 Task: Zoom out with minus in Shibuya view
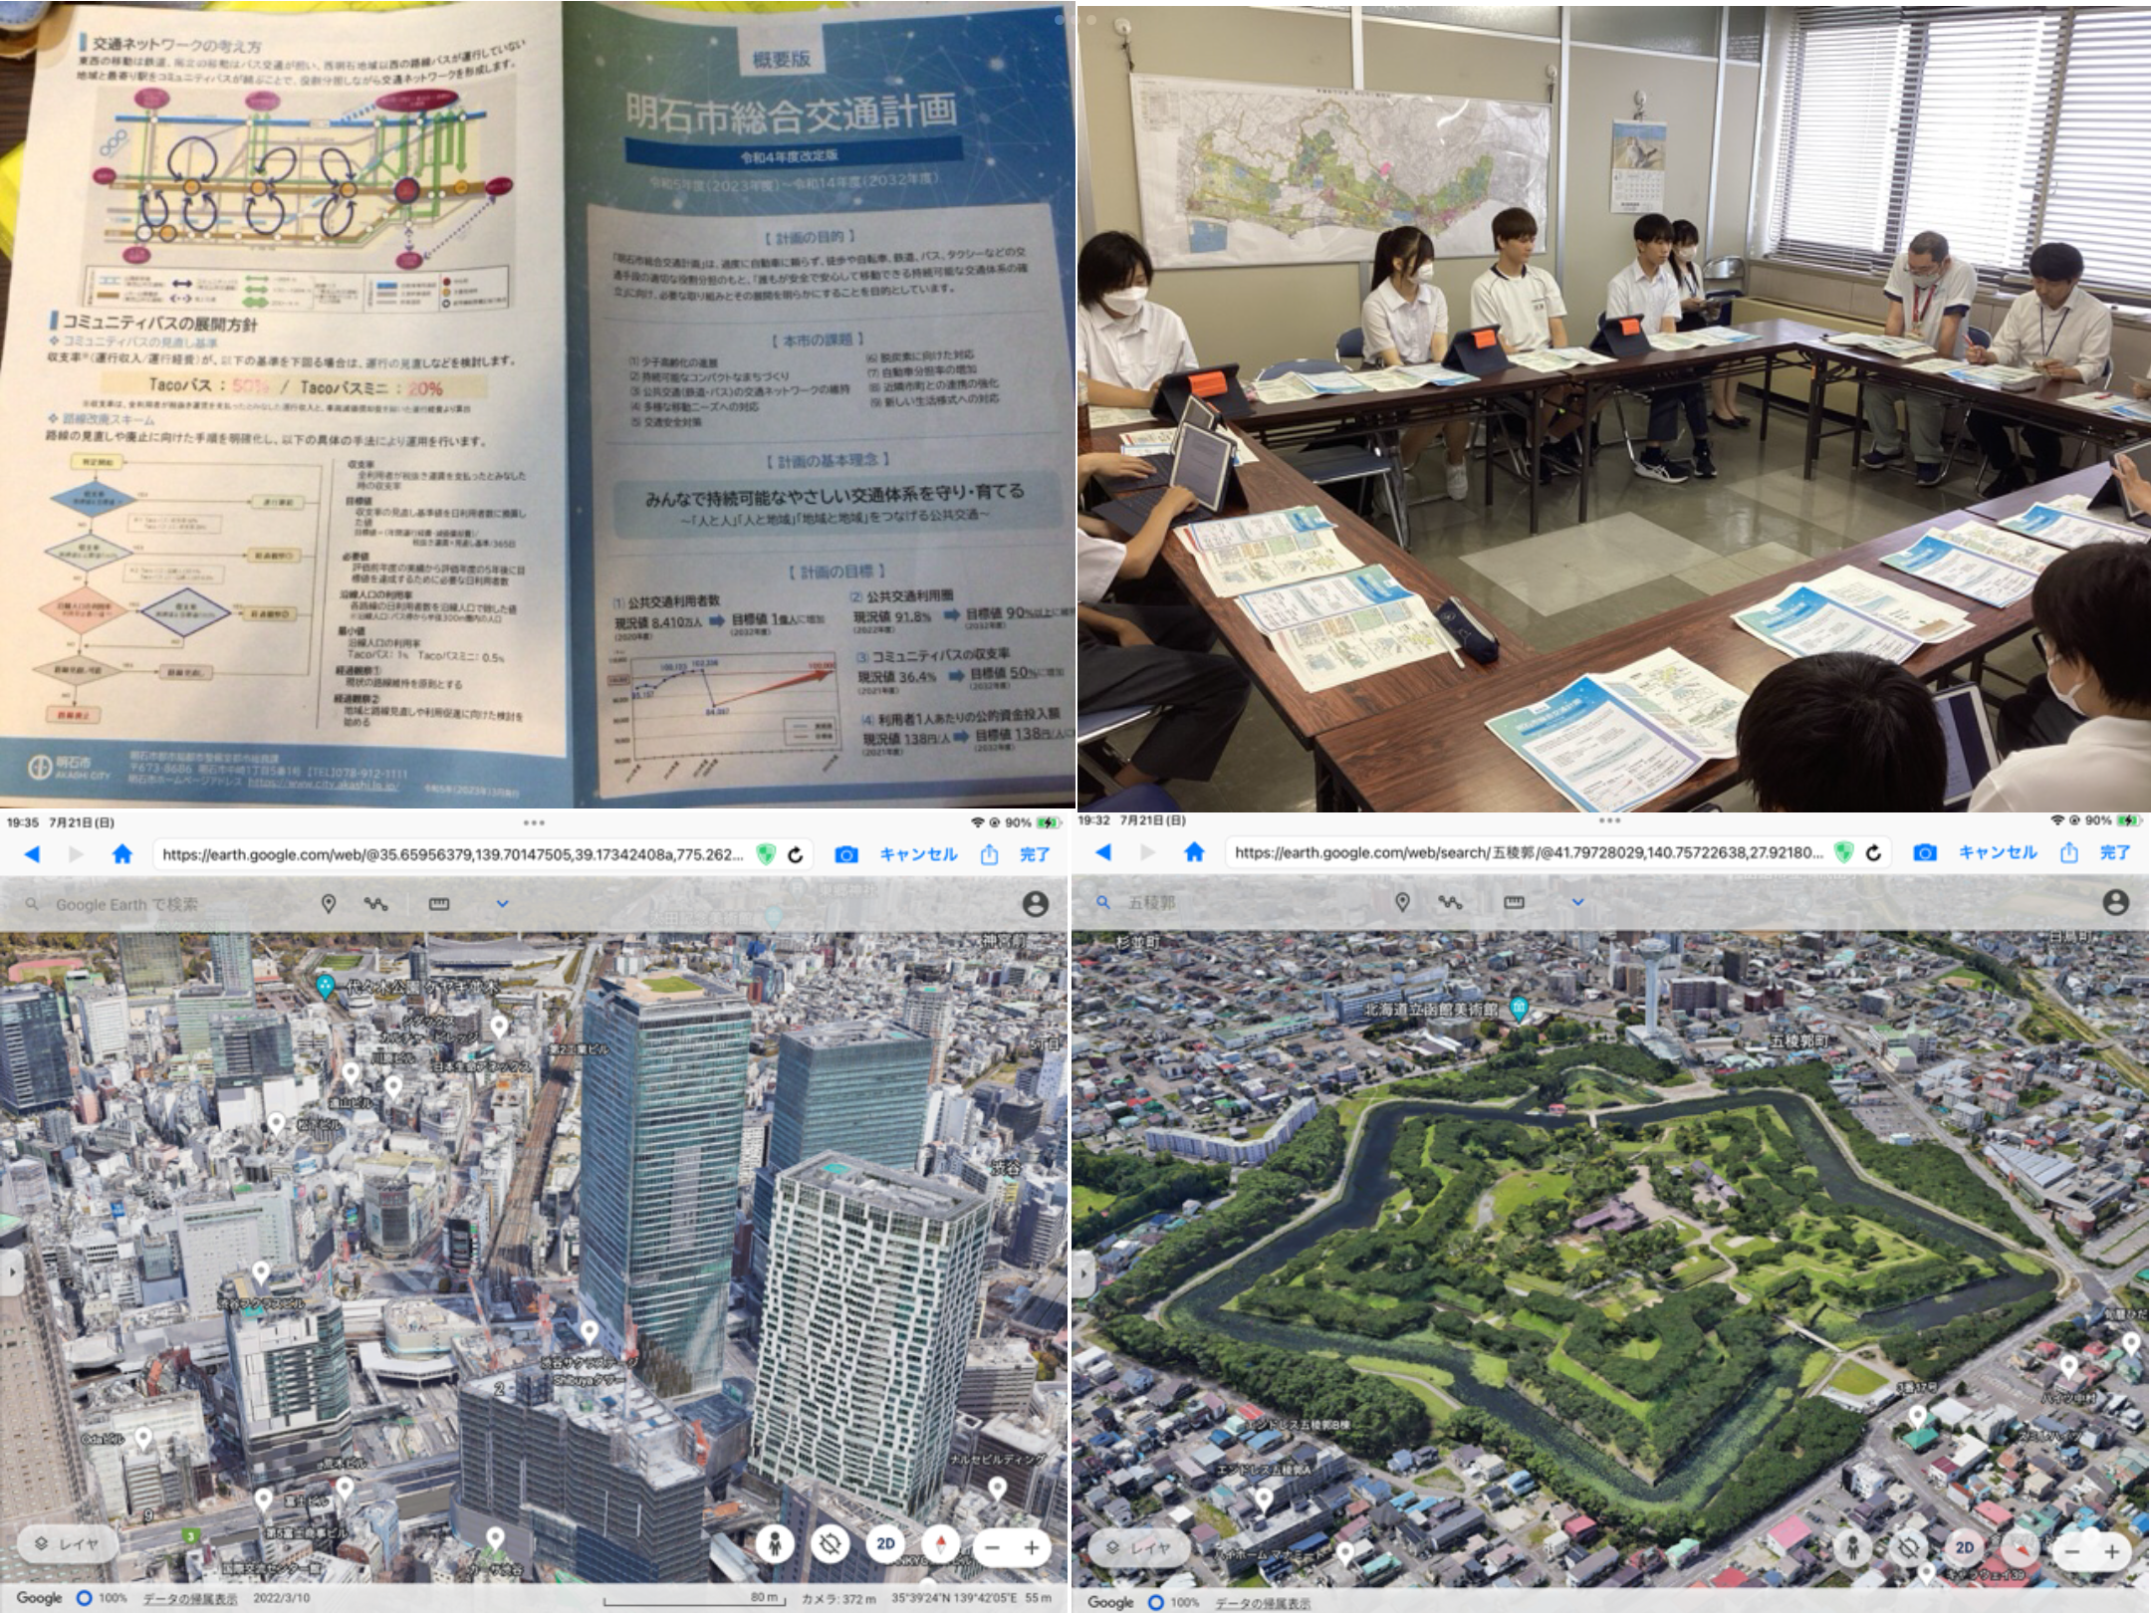click(x=991, y=1547)
